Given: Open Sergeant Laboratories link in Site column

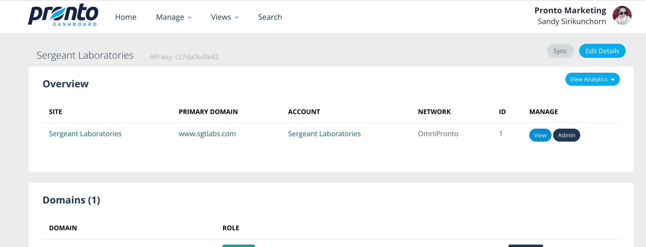Looking at the screenshot, I should 85,134.
